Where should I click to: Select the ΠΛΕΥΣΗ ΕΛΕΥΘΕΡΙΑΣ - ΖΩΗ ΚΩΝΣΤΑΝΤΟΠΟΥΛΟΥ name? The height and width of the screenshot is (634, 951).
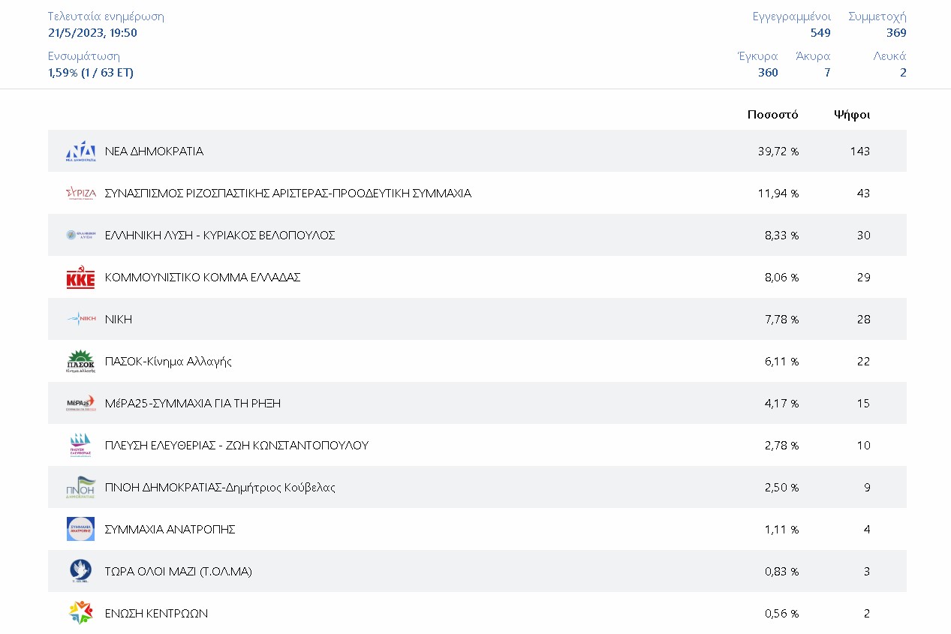pyautogui.click(x=237, y=445)
